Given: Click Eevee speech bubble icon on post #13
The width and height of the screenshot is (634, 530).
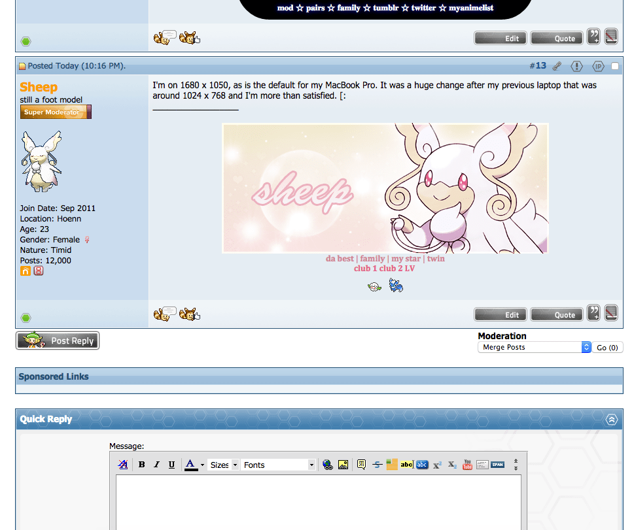Looking at the screenshot, I should coord(165,314).
